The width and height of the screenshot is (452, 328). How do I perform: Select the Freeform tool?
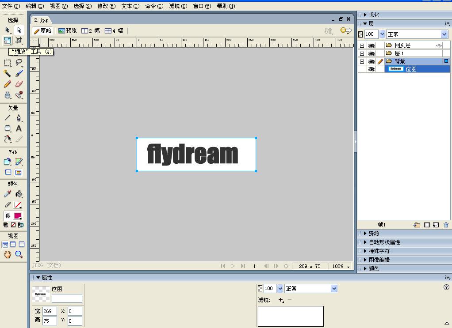point(8,139)
